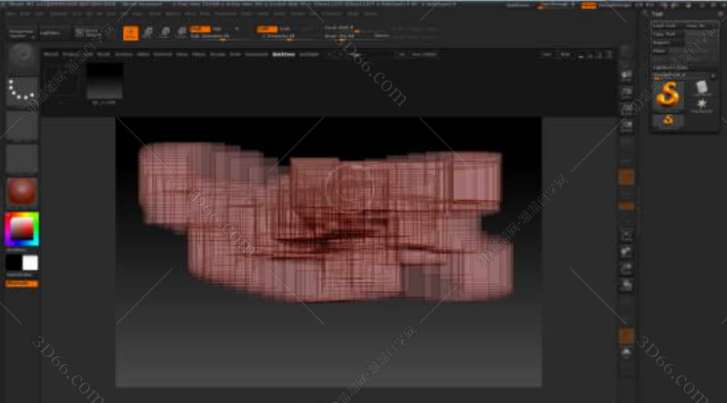The image size is (727, 403).
Task: Switch to the QuickSave tab in LightBox
Action: (x=283, y=55)
